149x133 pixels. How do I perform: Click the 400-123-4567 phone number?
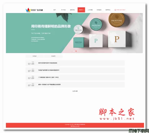[121, 10]
